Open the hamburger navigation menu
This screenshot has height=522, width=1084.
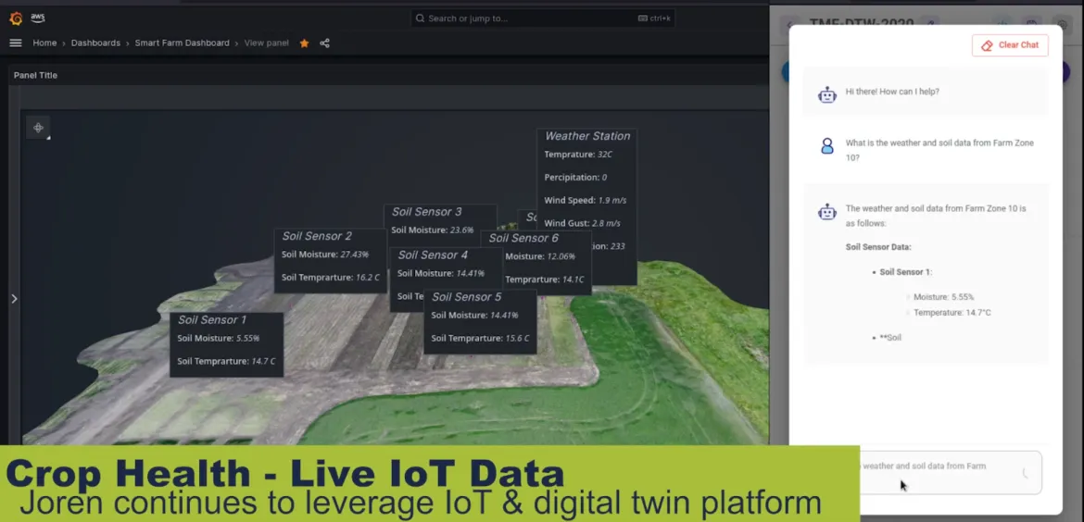click(15, 43)
